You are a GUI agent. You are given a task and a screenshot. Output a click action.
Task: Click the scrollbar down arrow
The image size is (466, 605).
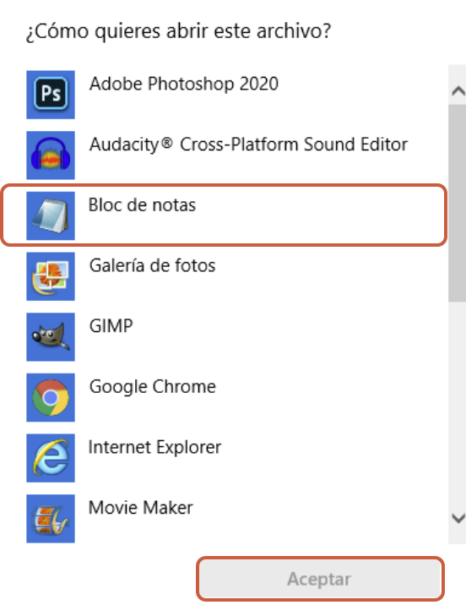tap(458, 518)
